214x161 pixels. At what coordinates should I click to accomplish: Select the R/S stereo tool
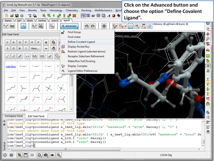click(x=35, y=56)
